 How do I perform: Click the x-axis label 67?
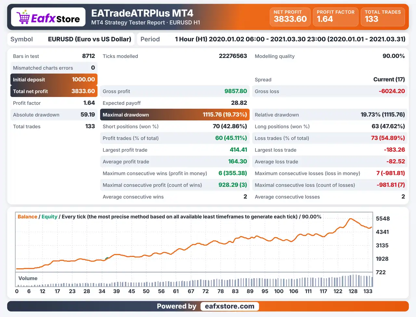(191, 291)
